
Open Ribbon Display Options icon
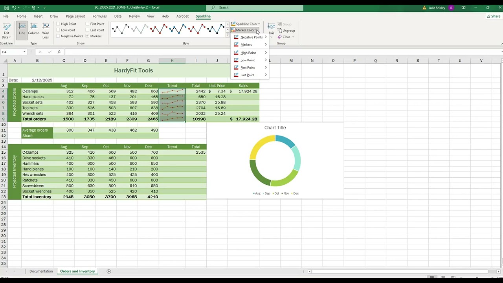463,7
